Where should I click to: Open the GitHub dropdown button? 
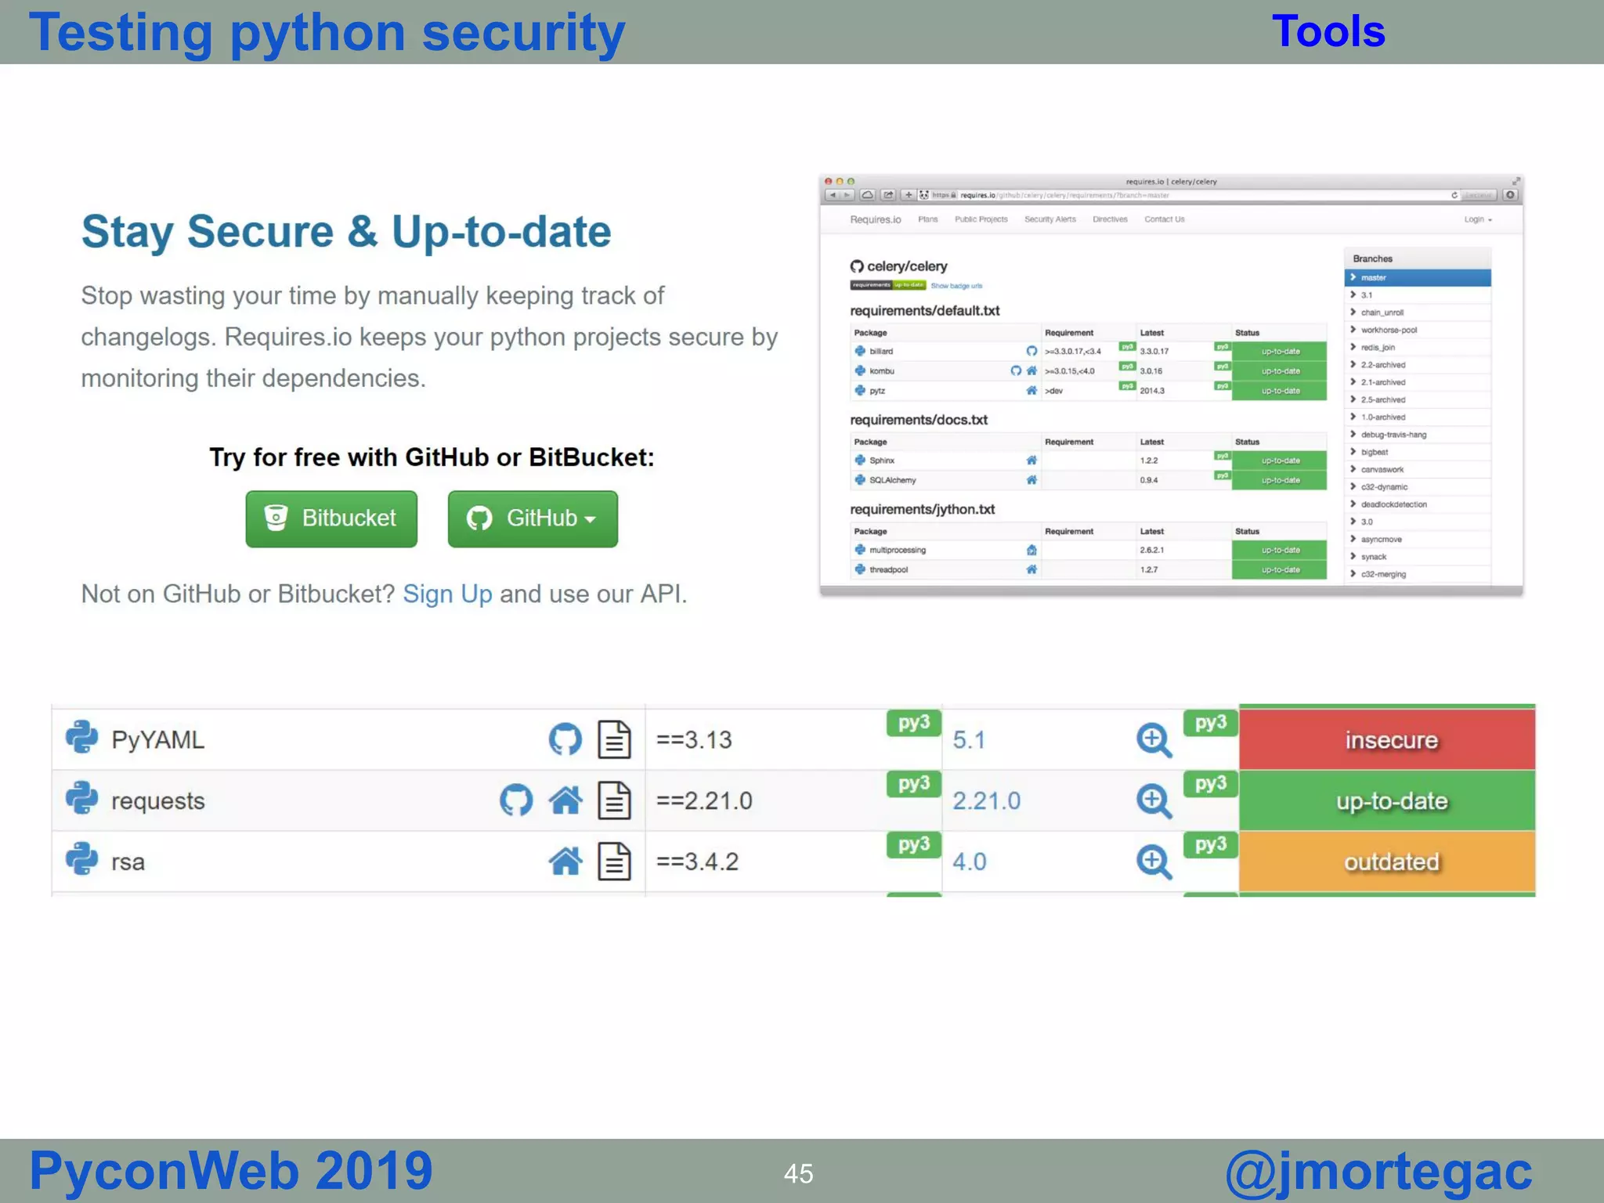coord(533,518)
